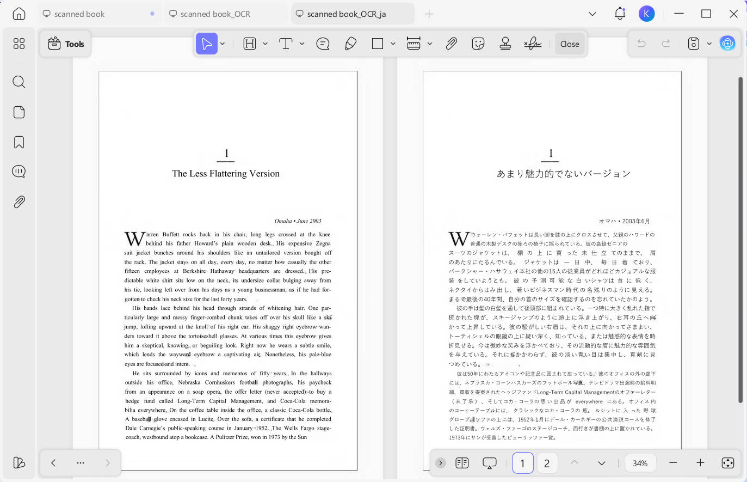
Task: Select the signature tool
Action: click(x=533, y=44)
